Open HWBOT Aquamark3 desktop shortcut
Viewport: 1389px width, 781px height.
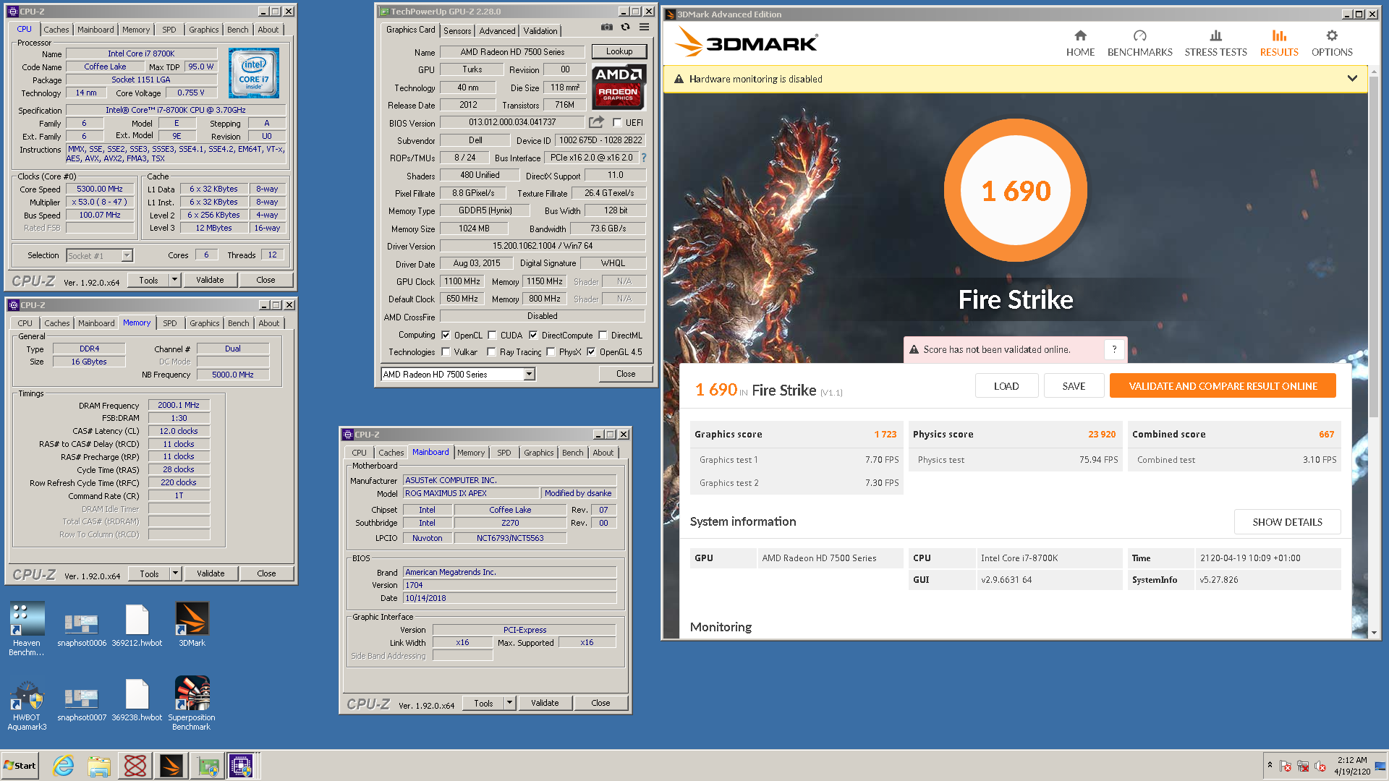coord(27,705)
